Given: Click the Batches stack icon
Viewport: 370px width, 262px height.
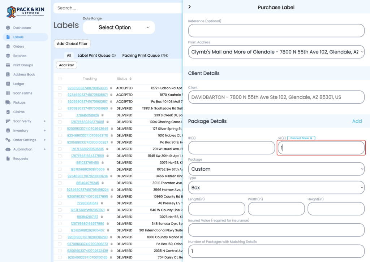Looking at the screenshot, I should [x=8, y=56].
